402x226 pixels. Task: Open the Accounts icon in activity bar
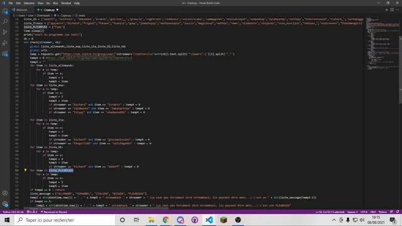5,193
